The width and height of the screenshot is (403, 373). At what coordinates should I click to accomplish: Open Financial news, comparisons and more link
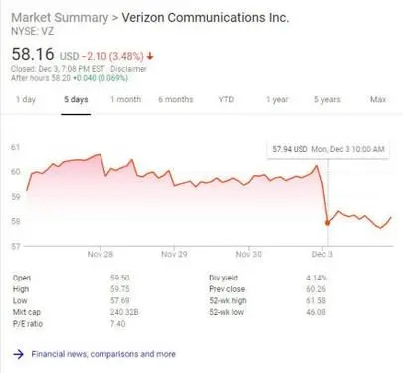click(x=103, y=354)
